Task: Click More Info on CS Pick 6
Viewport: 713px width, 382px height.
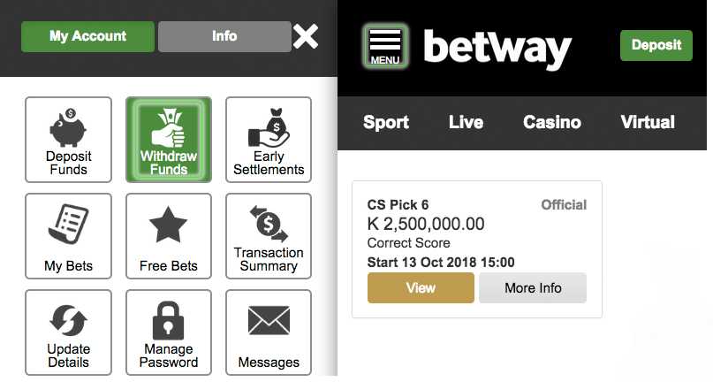Action: [533, 287]
